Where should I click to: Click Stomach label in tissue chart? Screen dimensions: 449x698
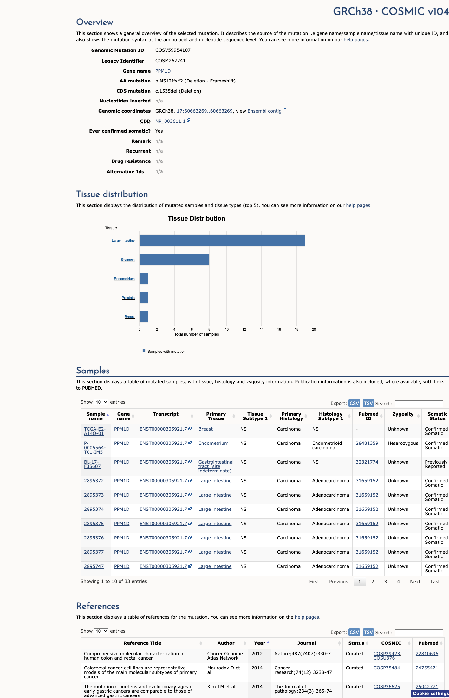128,260
